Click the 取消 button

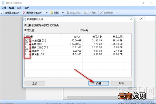coord(121,83)
